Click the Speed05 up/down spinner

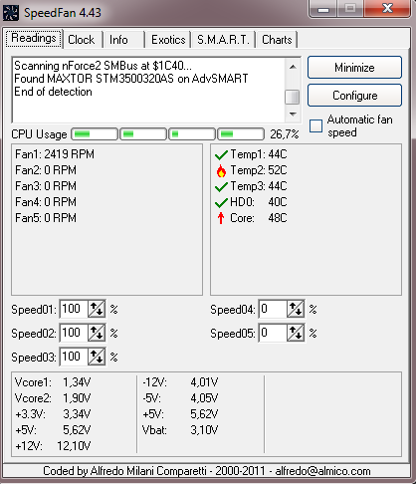296,333
